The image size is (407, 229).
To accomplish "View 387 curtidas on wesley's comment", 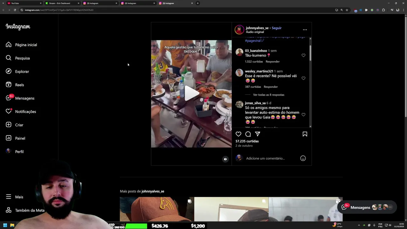I will 253,87.
